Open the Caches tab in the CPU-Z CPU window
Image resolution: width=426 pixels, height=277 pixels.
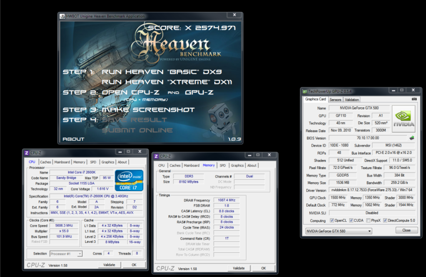(x=45, y=162)
